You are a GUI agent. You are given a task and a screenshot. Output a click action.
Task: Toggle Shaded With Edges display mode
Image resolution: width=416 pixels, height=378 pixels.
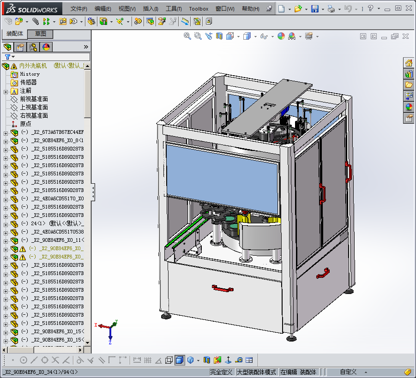coord(180,360)
